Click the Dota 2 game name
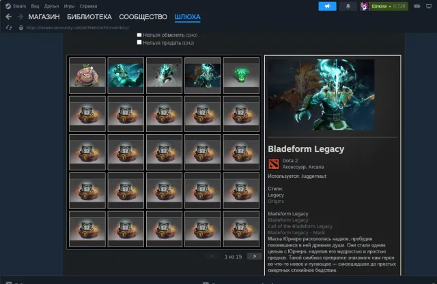This screenshot has height=284, width=437. click(x=290, y=161)
